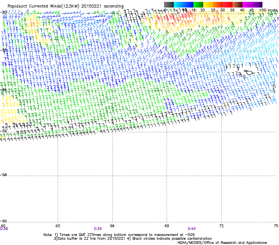279x245 pixels.
Task: Click the legend label '45'
Action: click(251, 10)
